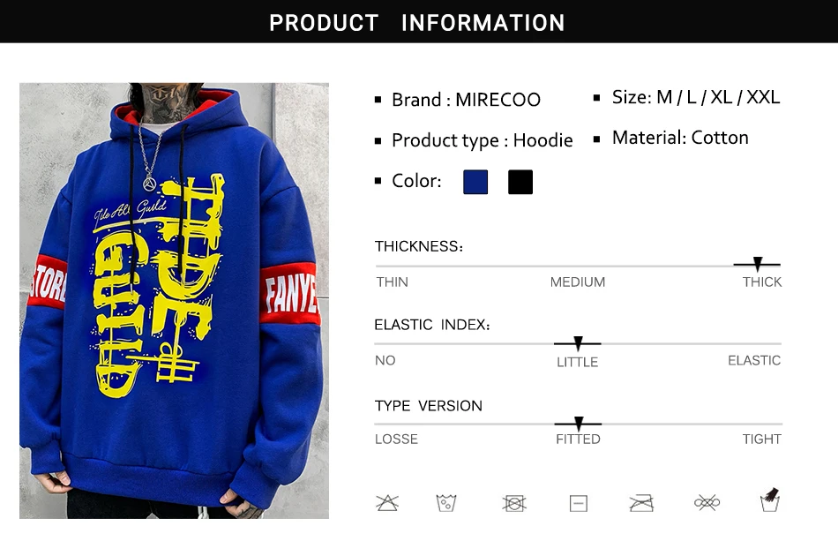Click the TIGHT label on type version scale

(761, 439)
